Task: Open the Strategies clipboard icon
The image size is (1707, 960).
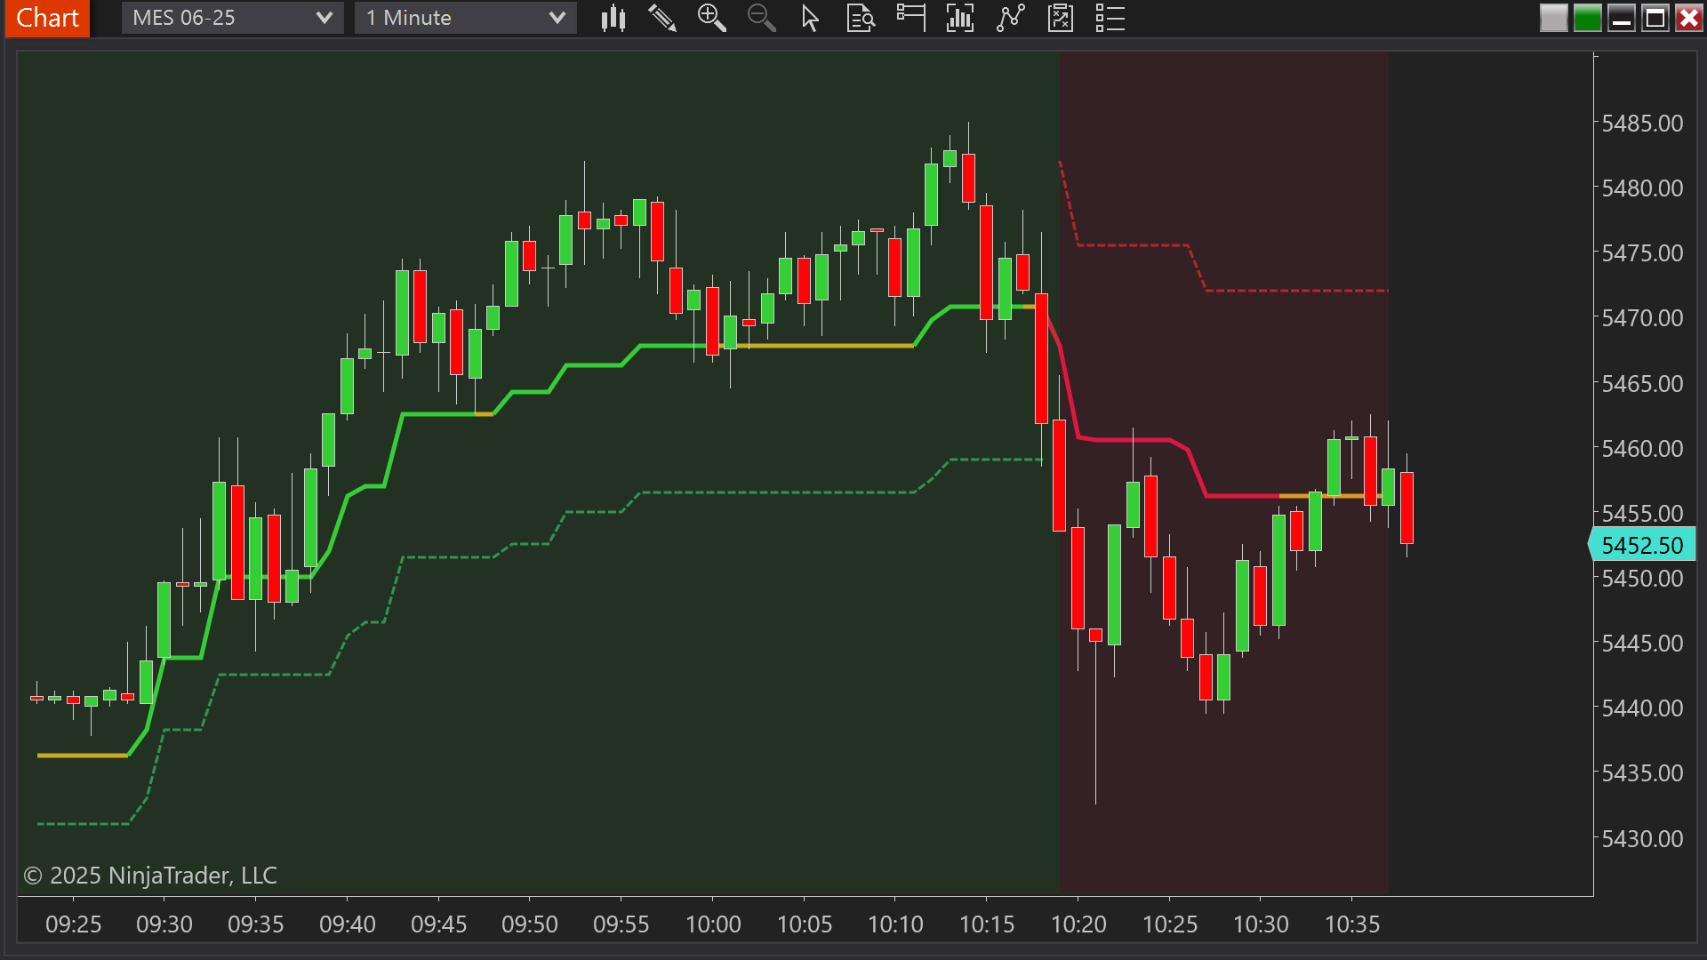Action: tap(1060, 18)
